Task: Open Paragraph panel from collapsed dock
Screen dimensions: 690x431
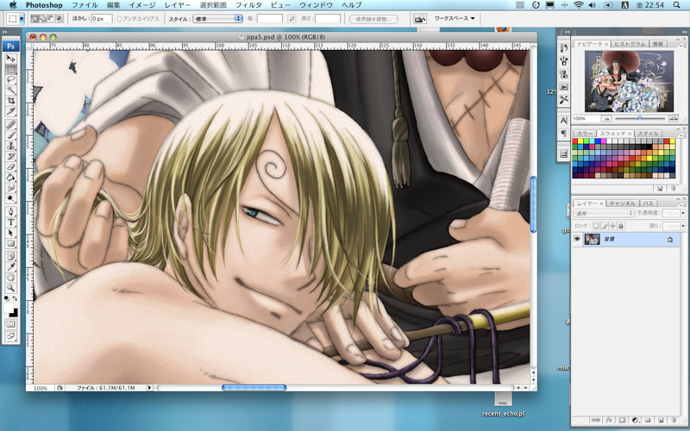Action: [564, 133]
